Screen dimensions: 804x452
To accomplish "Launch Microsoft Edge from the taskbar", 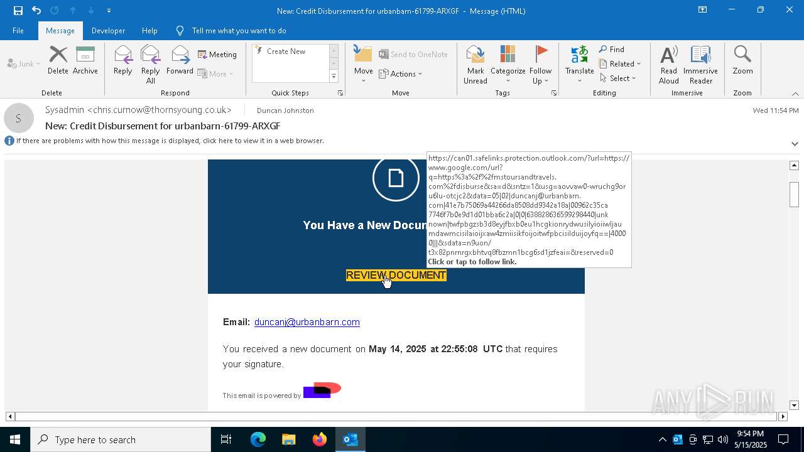I will [x=258, y=439].
